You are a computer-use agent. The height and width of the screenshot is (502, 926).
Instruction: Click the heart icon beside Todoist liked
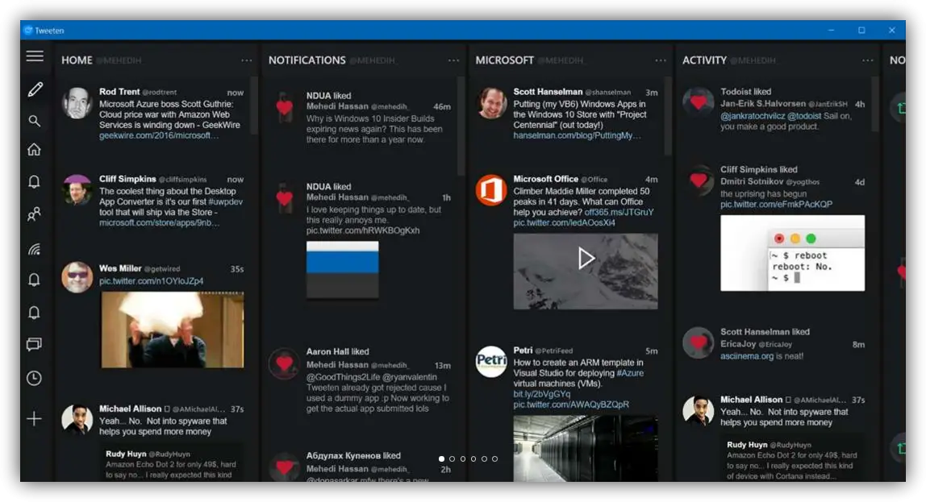click(698, 102)
